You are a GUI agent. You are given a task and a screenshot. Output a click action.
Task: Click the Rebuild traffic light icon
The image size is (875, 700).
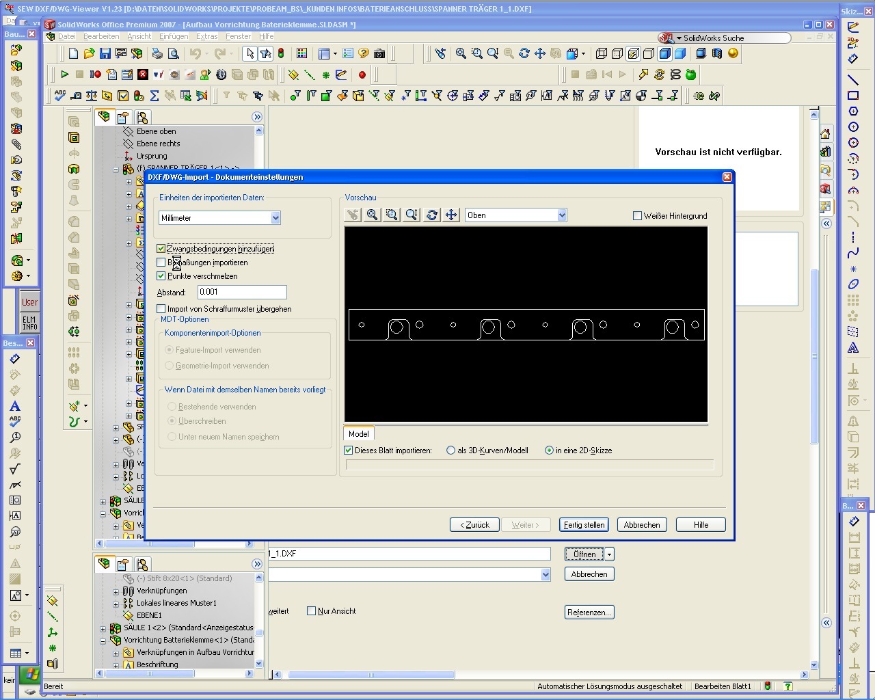coord(281,53)
